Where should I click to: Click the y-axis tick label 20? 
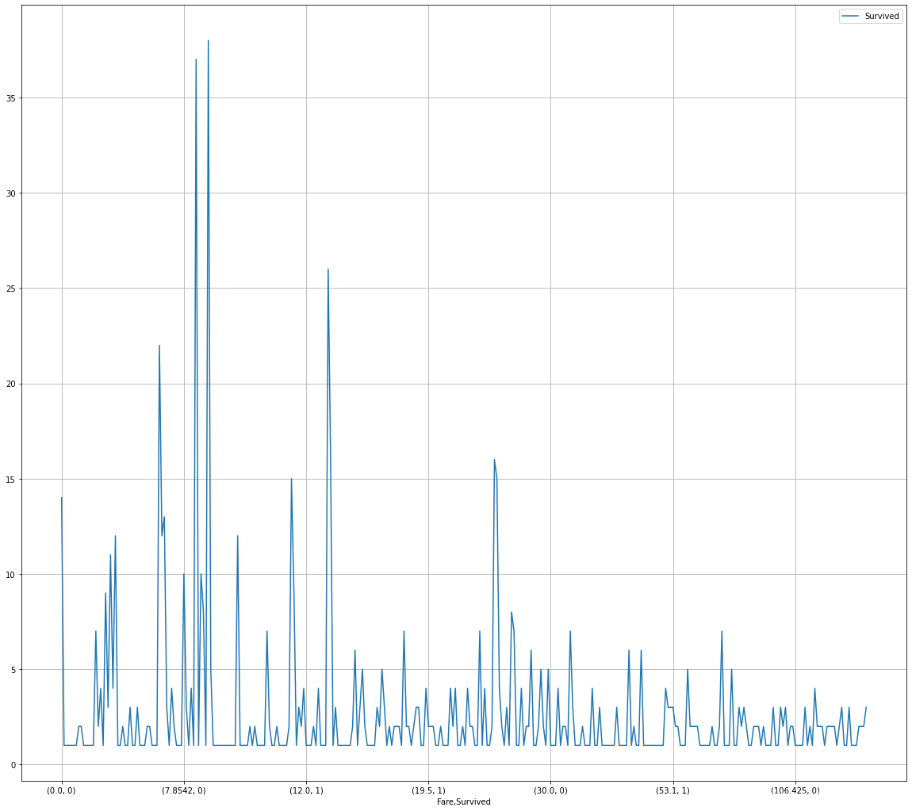(x=10, y=384)
